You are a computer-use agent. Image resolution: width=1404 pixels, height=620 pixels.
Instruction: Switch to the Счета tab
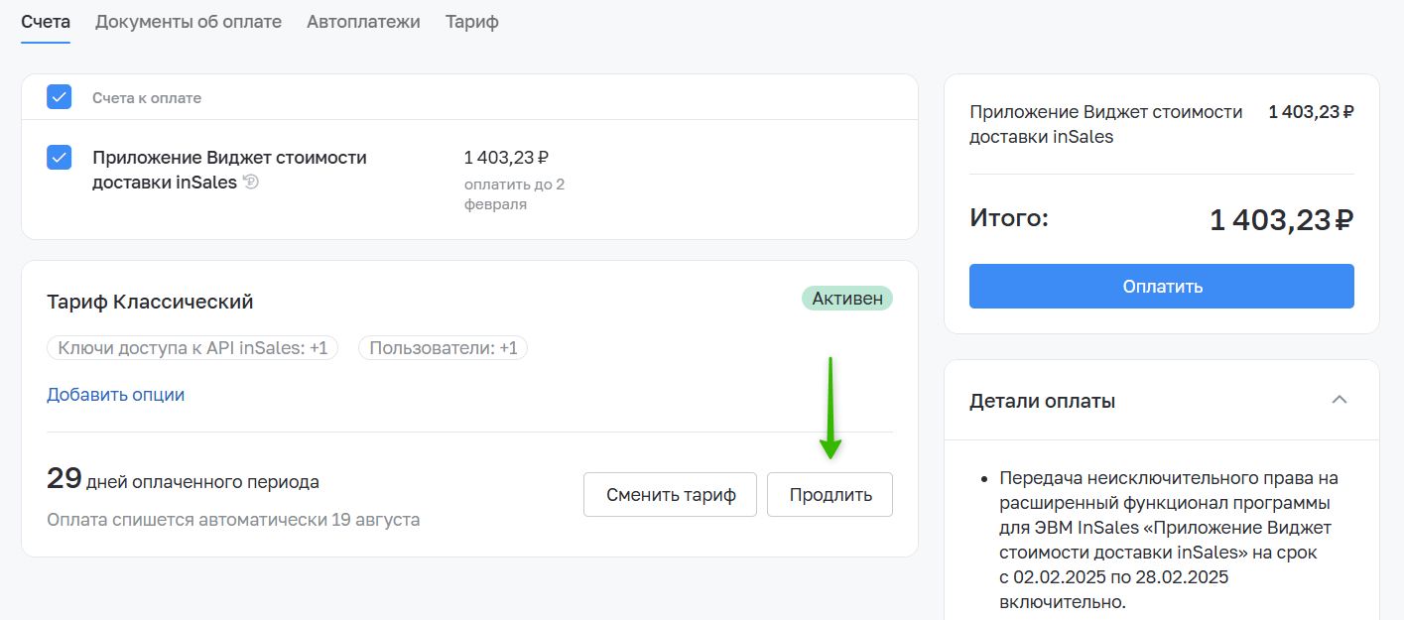click(x=46, y=21)
